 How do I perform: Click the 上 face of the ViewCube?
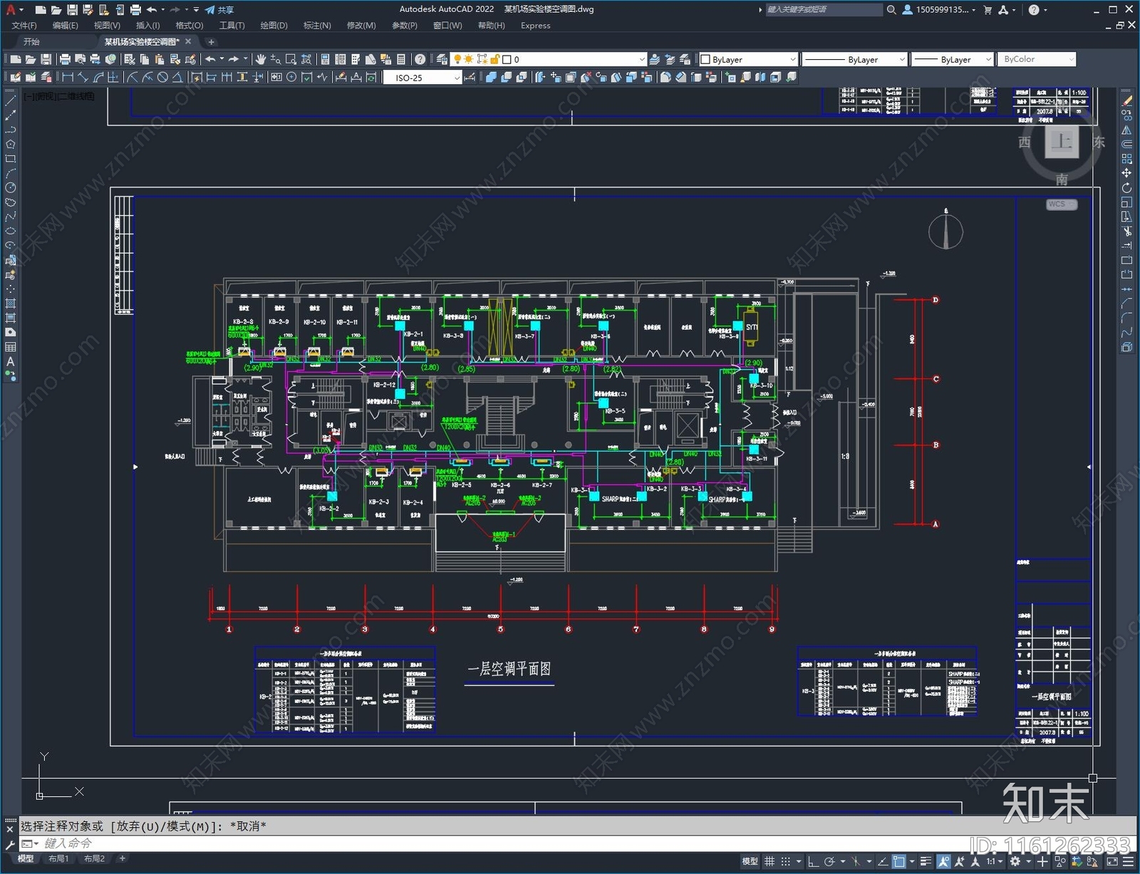coord(1062,142)
